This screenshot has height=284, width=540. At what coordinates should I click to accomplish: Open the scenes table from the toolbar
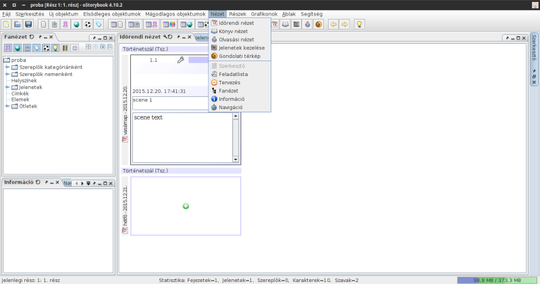tap(116, 24)
